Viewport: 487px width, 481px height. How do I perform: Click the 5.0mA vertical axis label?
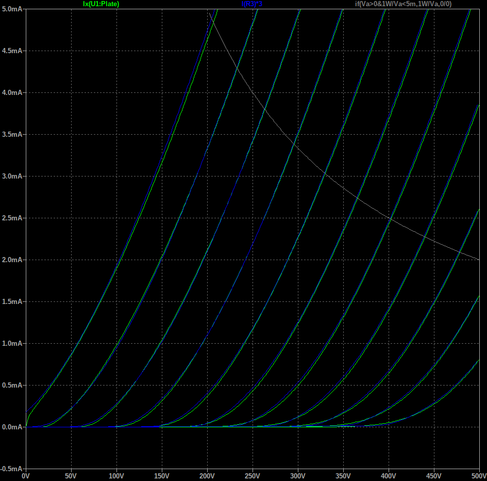coord(12,9)
